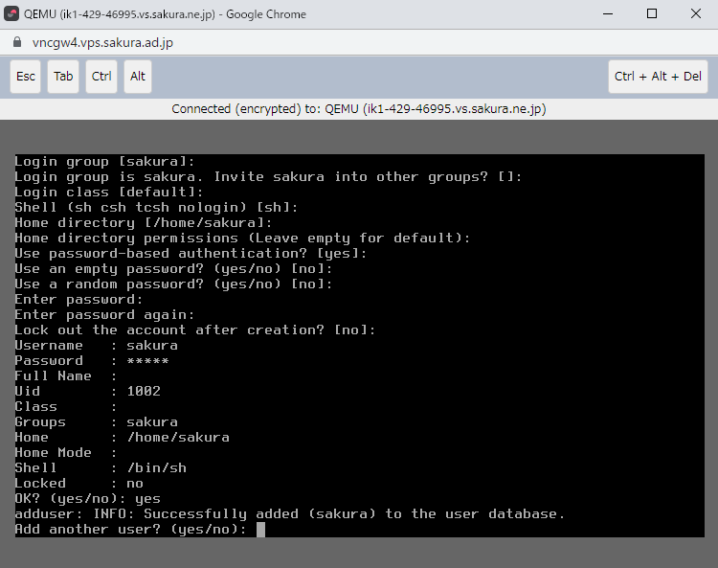Close the QEMU console window
Viewport: 718px width, 568px height.
tap(695, 14)
